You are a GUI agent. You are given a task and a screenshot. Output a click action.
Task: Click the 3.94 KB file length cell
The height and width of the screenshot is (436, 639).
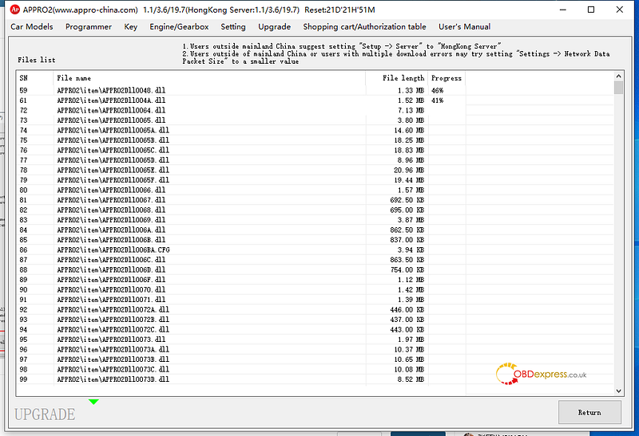click(411, 249)
